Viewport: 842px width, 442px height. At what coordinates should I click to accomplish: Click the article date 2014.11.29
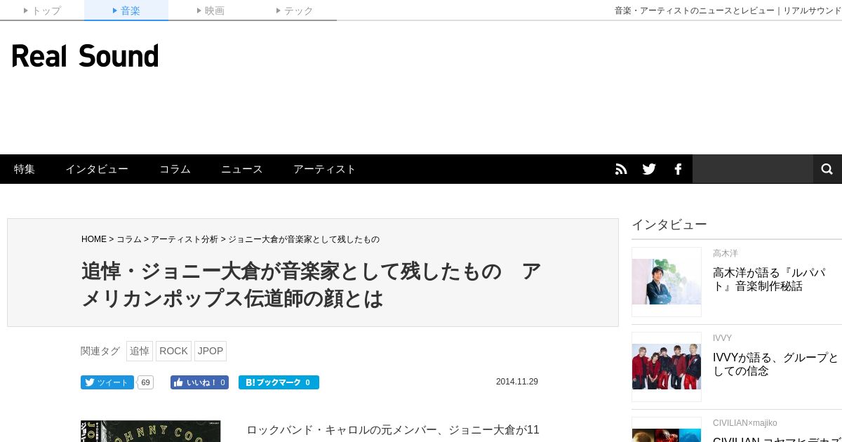pyautogui.click(x=517, y=382)
